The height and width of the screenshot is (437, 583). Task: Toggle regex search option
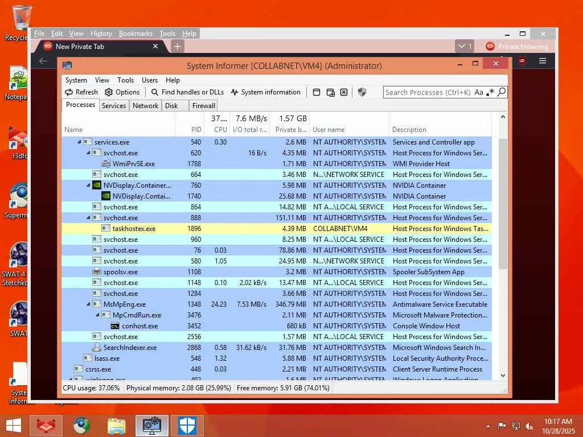pyautogui.click(x=490, y=92)
